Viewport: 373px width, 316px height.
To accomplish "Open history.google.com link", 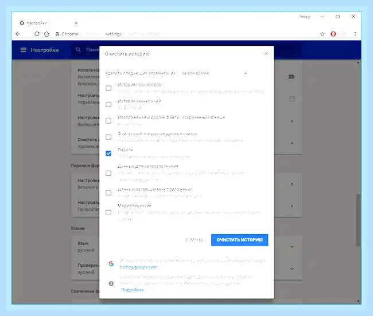I will tap(138, 267).
